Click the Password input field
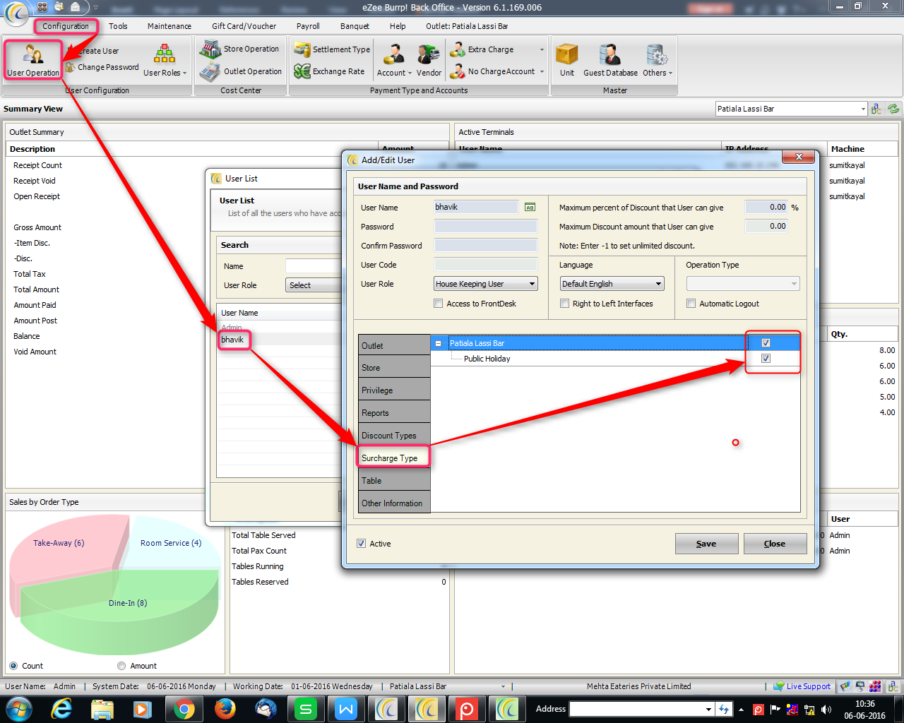The image size is (904, 723). (x=486, y=226)
